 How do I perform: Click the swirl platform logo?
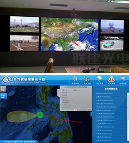[5, 80]
